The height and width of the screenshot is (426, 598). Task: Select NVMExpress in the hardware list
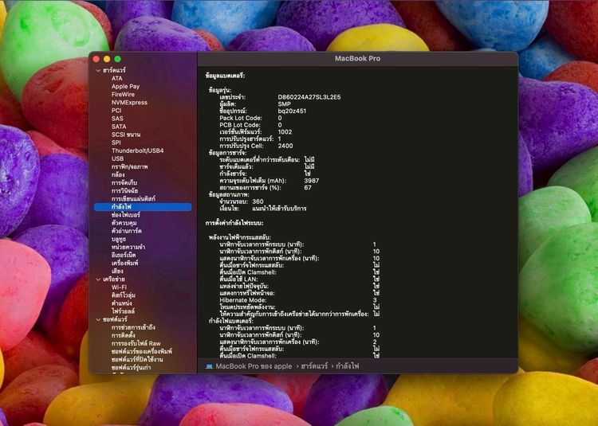(129, 103)
